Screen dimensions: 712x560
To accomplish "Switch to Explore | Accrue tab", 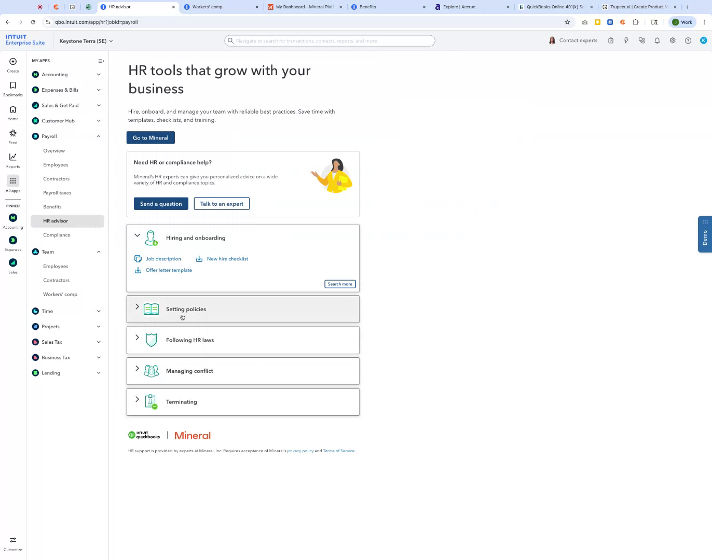I will tap(472, 7).
